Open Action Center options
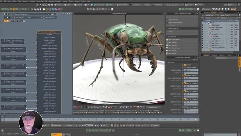241x136 pixels. (x=99, y=5)
